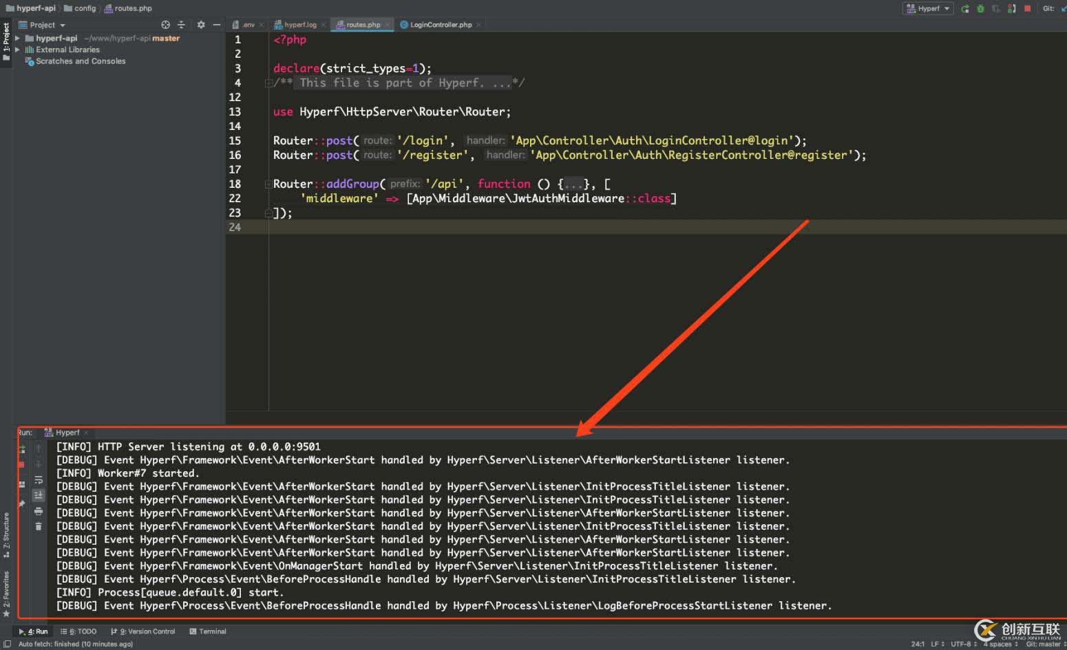The height and width of the screenshot is (650, 1067).
Task: Click the red stop icon in top toolbar
Action: [x=1027, y=8]
